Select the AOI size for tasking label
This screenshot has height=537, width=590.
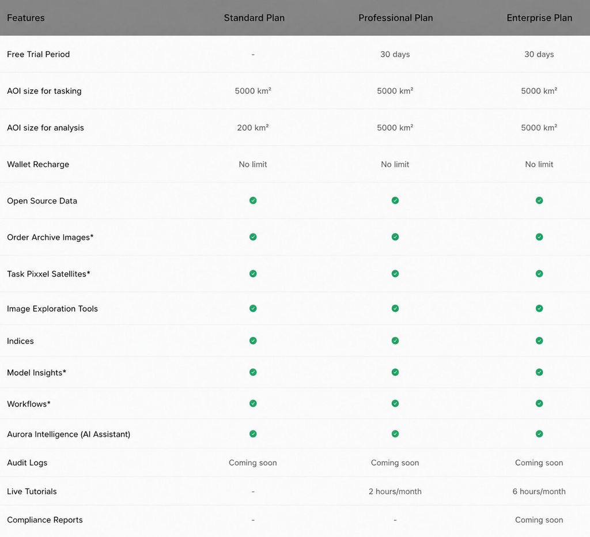pos(44,91)
